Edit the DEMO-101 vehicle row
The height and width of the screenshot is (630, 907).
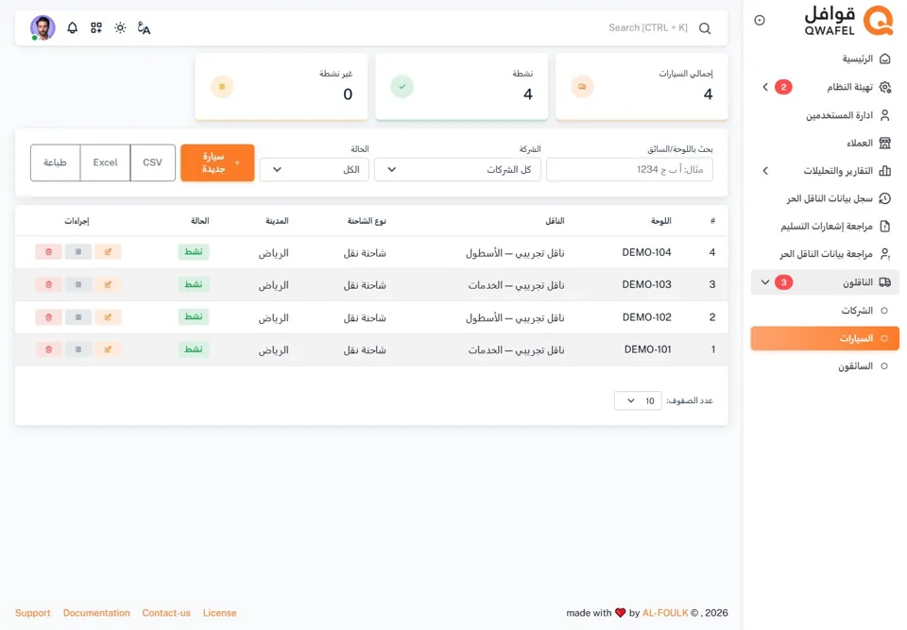click(x=108, y=349)
